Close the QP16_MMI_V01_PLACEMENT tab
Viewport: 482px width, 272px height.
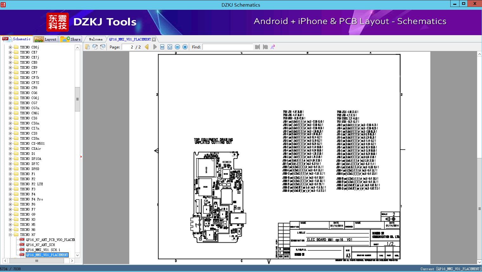coord(154,39)
